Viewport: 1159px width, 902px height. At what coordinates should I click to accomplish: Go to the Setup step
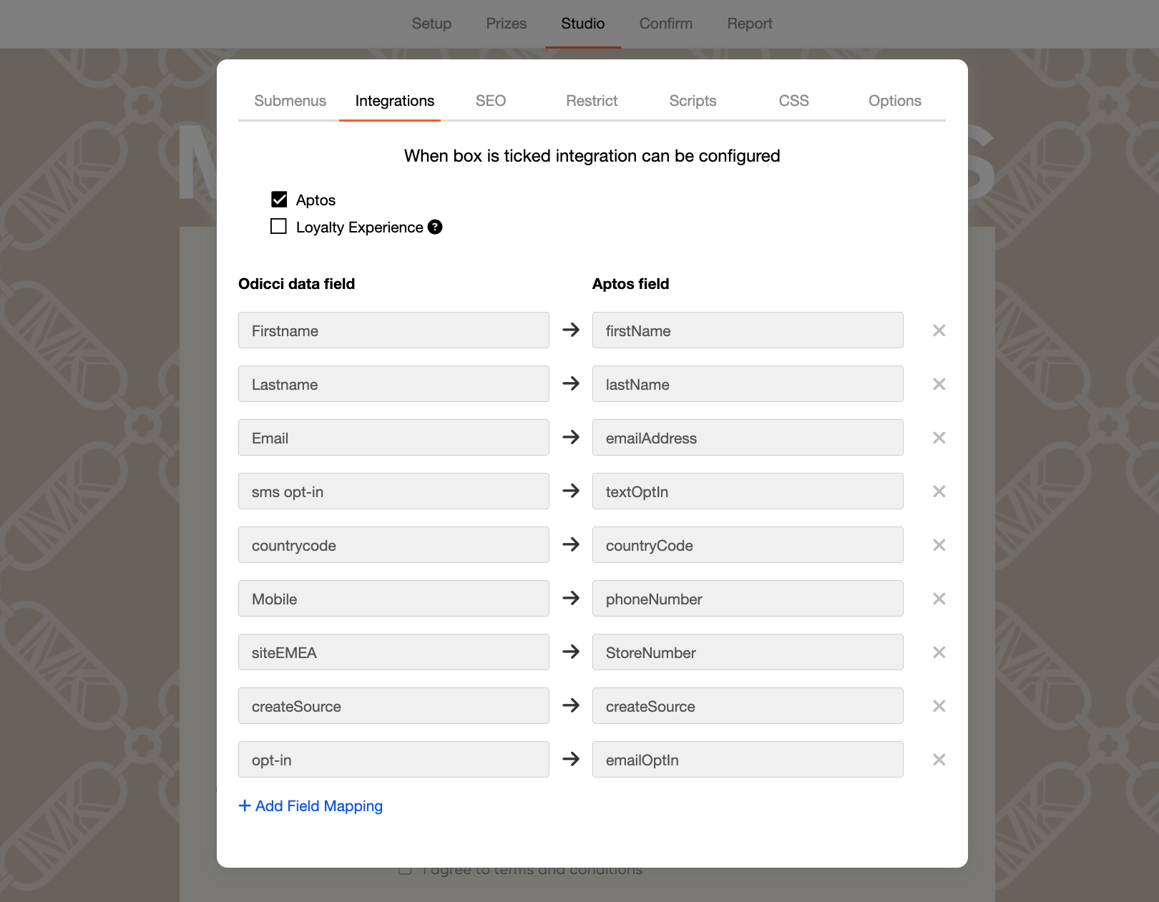[x=431, y=24]
